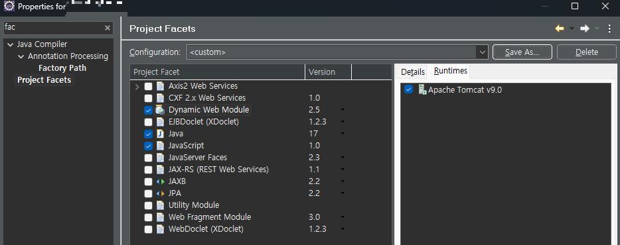Viewport: 620px width, 245px height.
Task: Click the WebDoclet (XDoclet) facet icon
Action: pos(160,229)
